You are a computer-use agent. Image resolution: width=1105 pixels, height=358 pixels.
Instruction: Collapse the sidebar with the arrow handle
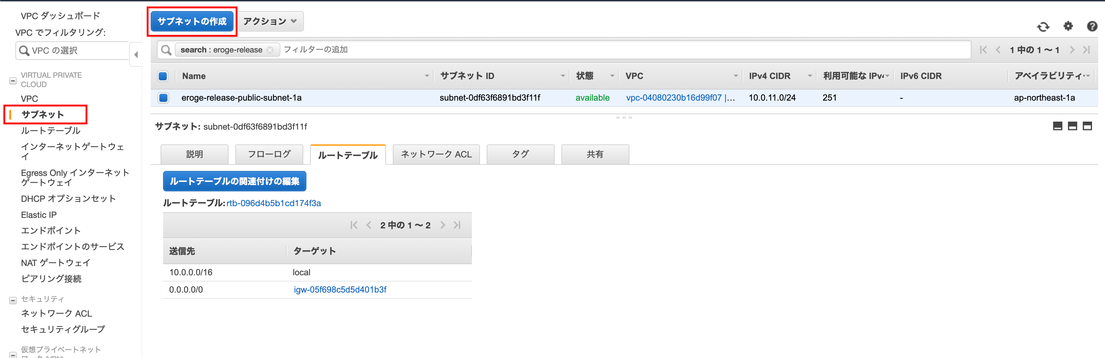[136, 54]
